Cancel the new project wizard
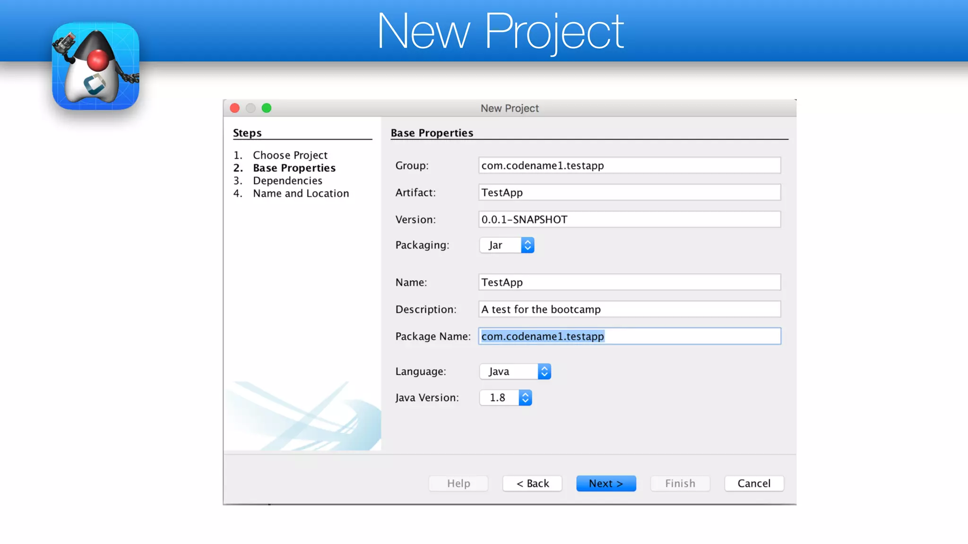The width and height of the screenshot is (968, 544). click(754, 484)
